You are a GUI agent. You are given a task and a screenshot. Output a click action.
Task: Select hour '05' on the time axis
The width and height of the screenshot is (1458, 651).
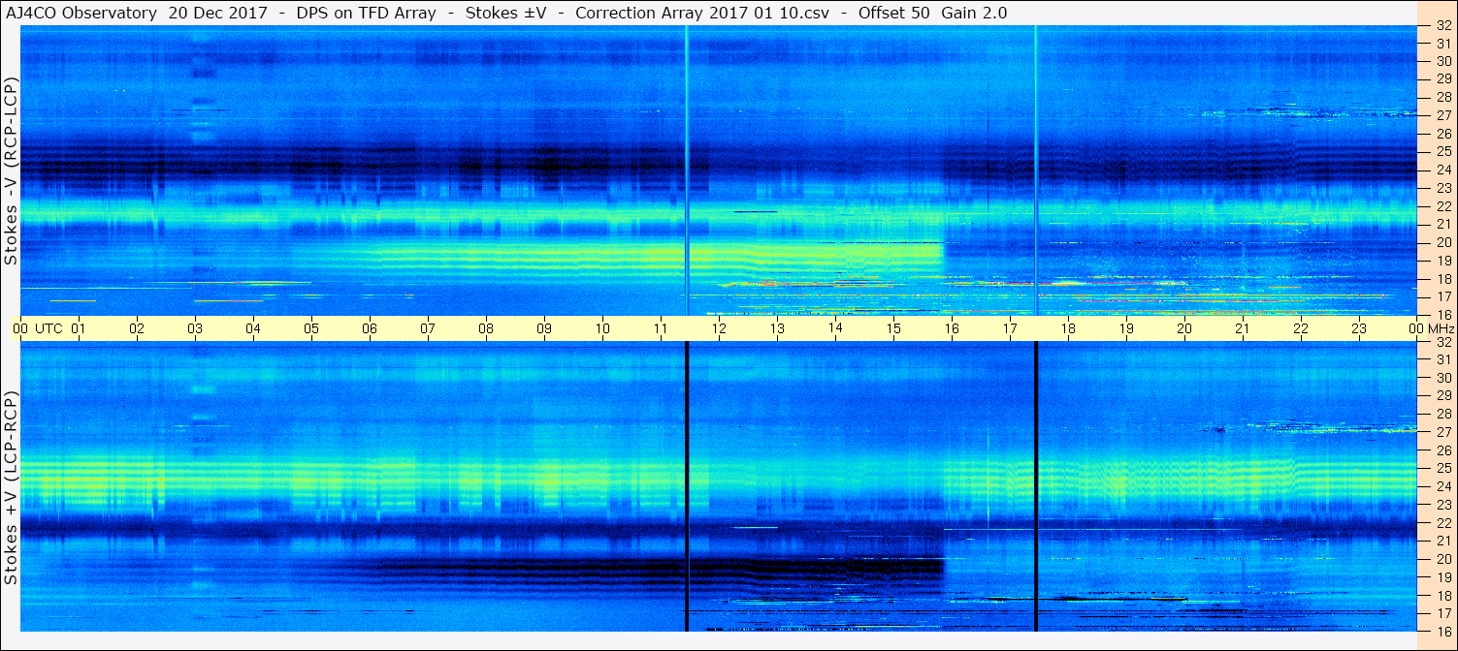click(x=311, y=328)
